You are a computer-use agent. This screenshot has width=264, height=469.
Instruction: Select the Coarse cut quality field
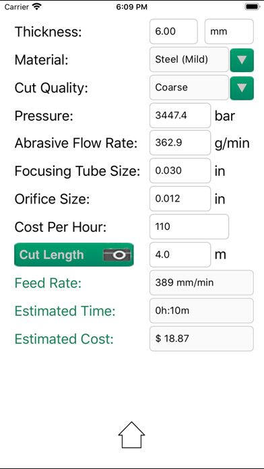tap(189, 88)
